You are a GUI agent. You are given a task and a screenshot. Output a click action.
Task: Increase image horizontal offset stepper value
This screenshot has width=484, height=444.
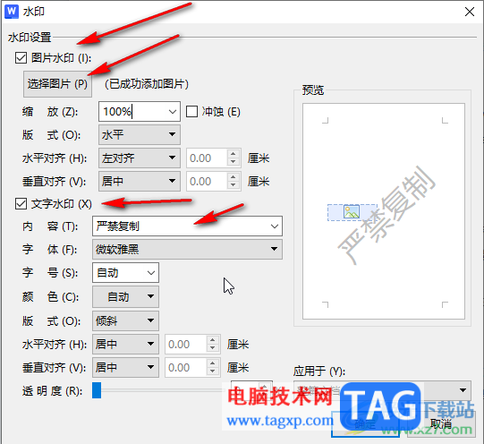click(x=234, y=153)
